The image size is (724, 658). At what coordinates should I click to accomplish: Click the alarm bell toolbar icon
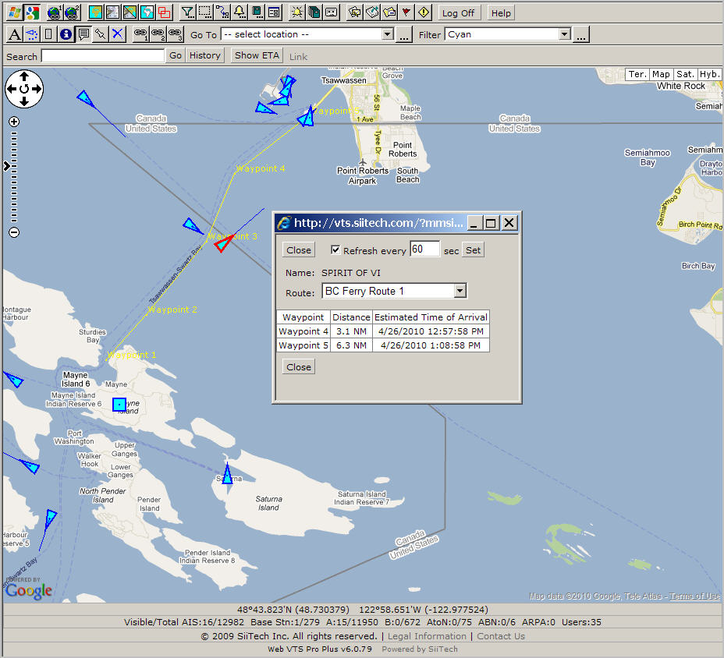[240, 12]
